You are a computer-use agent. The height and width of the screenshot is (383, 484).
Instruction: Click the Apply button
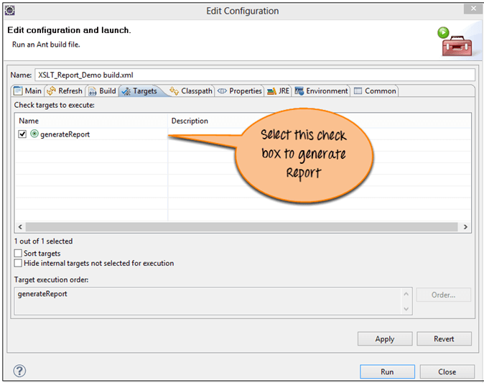[x=384, y=339]
